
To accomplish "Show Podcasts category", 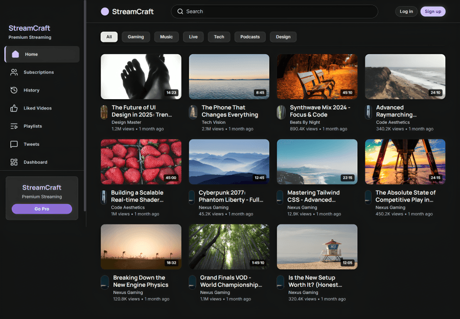I will [250, 37].
